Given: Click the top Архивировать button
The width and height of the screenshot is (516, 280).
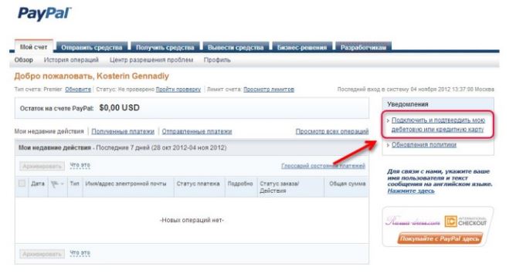Looking at the screenshot, I should point(42,167).
